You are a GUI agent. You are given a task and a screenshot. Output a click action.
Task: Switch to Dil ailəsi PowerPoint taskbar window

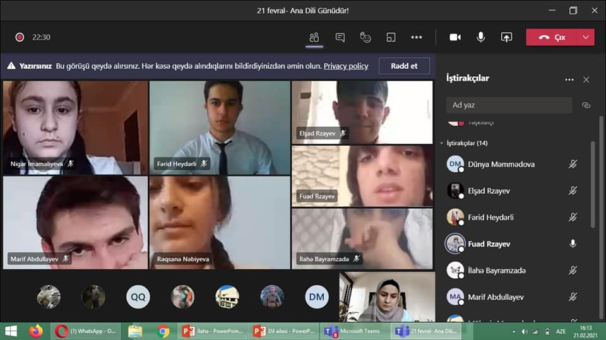(x=283, y=331)
